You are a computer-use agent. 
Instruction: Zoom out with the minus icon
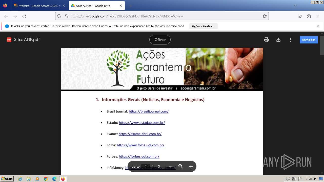(x=171, y=166)
